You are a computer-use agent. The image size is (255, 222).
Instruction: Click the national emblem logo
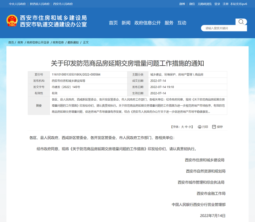tap(12, 21)
